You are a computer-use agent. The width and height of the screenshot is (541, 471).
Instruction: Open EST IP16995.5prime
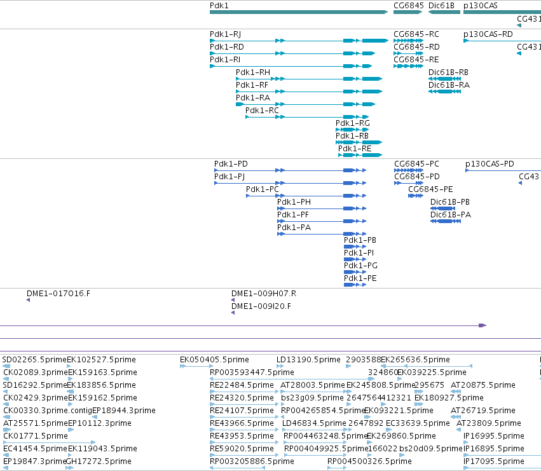[x=494, y=437]
